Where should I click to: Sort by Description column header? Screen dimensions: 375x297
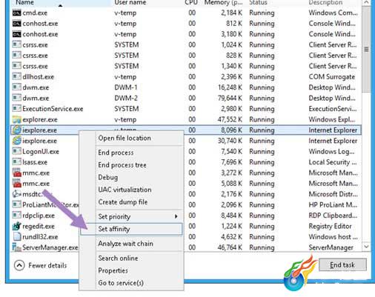325,2
